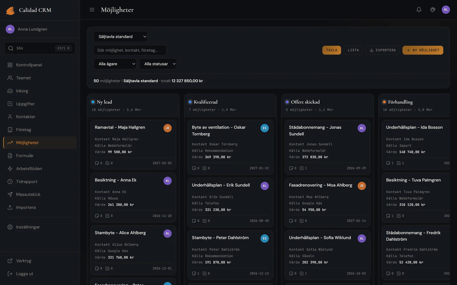The width and height of the screenshot is (457, 285).
Task: Click the Importera upload icon
Action: coord(10,207)
